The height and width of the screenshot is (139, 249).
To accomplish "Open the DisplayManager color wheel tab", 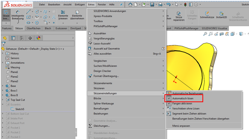I will 38,38.
